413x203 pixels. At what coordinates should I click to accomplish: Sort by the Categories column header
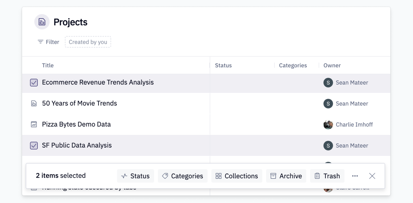point(293,65)
